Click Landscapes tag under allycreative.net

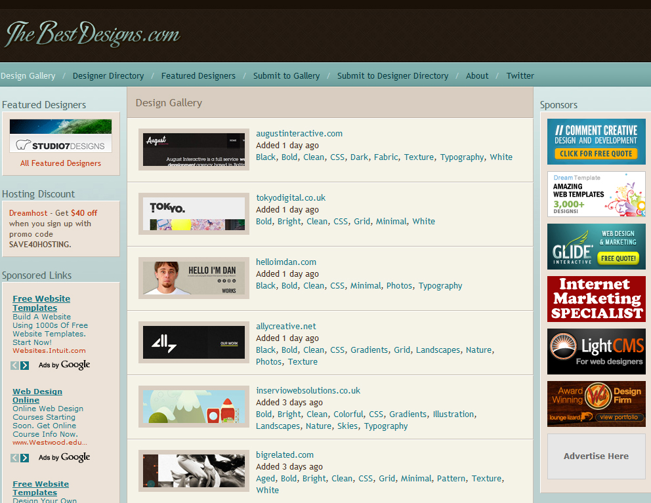438,350
